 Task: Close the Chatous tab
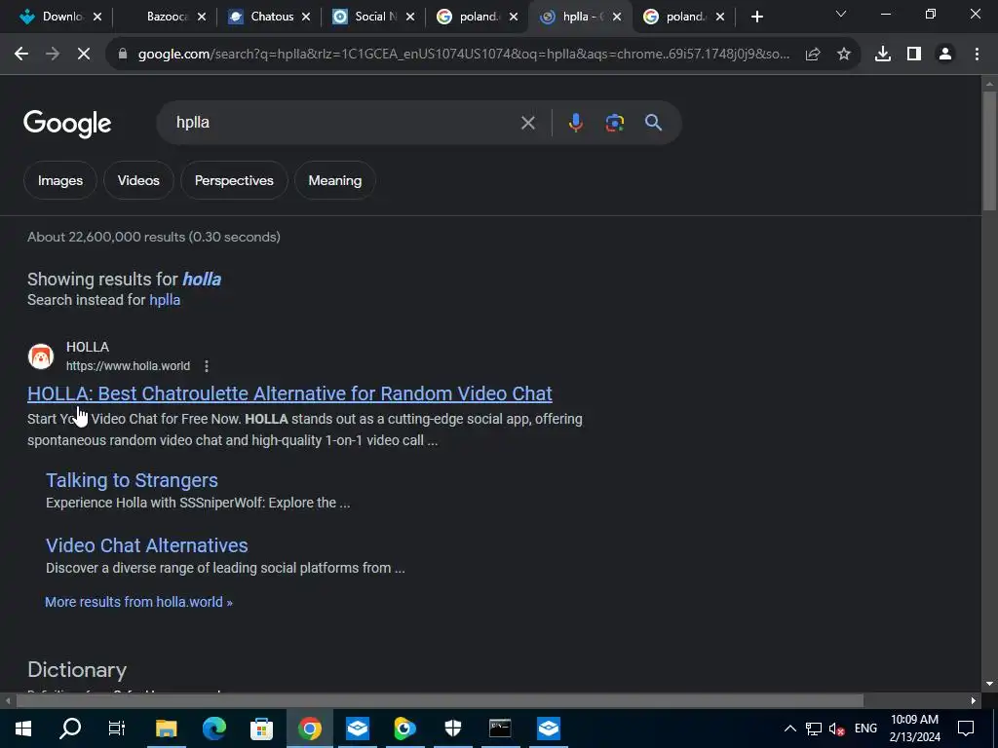tap(306, 17)
